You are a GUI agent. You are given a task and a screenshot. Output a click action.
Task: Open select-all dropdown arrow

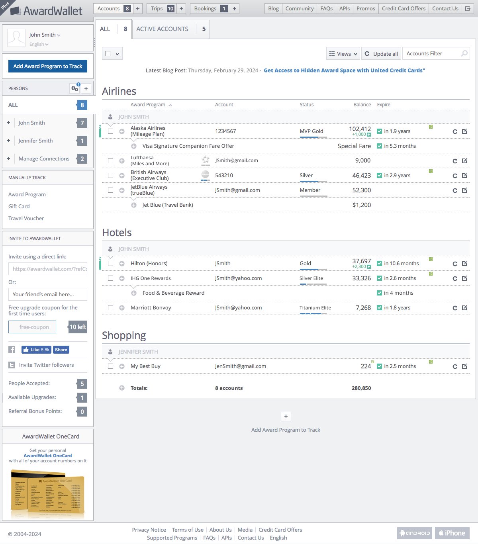(117, 54)
